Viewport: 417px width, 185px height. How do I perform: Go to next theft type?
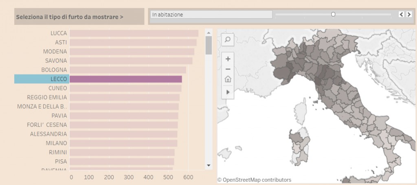tap(409, 14)
